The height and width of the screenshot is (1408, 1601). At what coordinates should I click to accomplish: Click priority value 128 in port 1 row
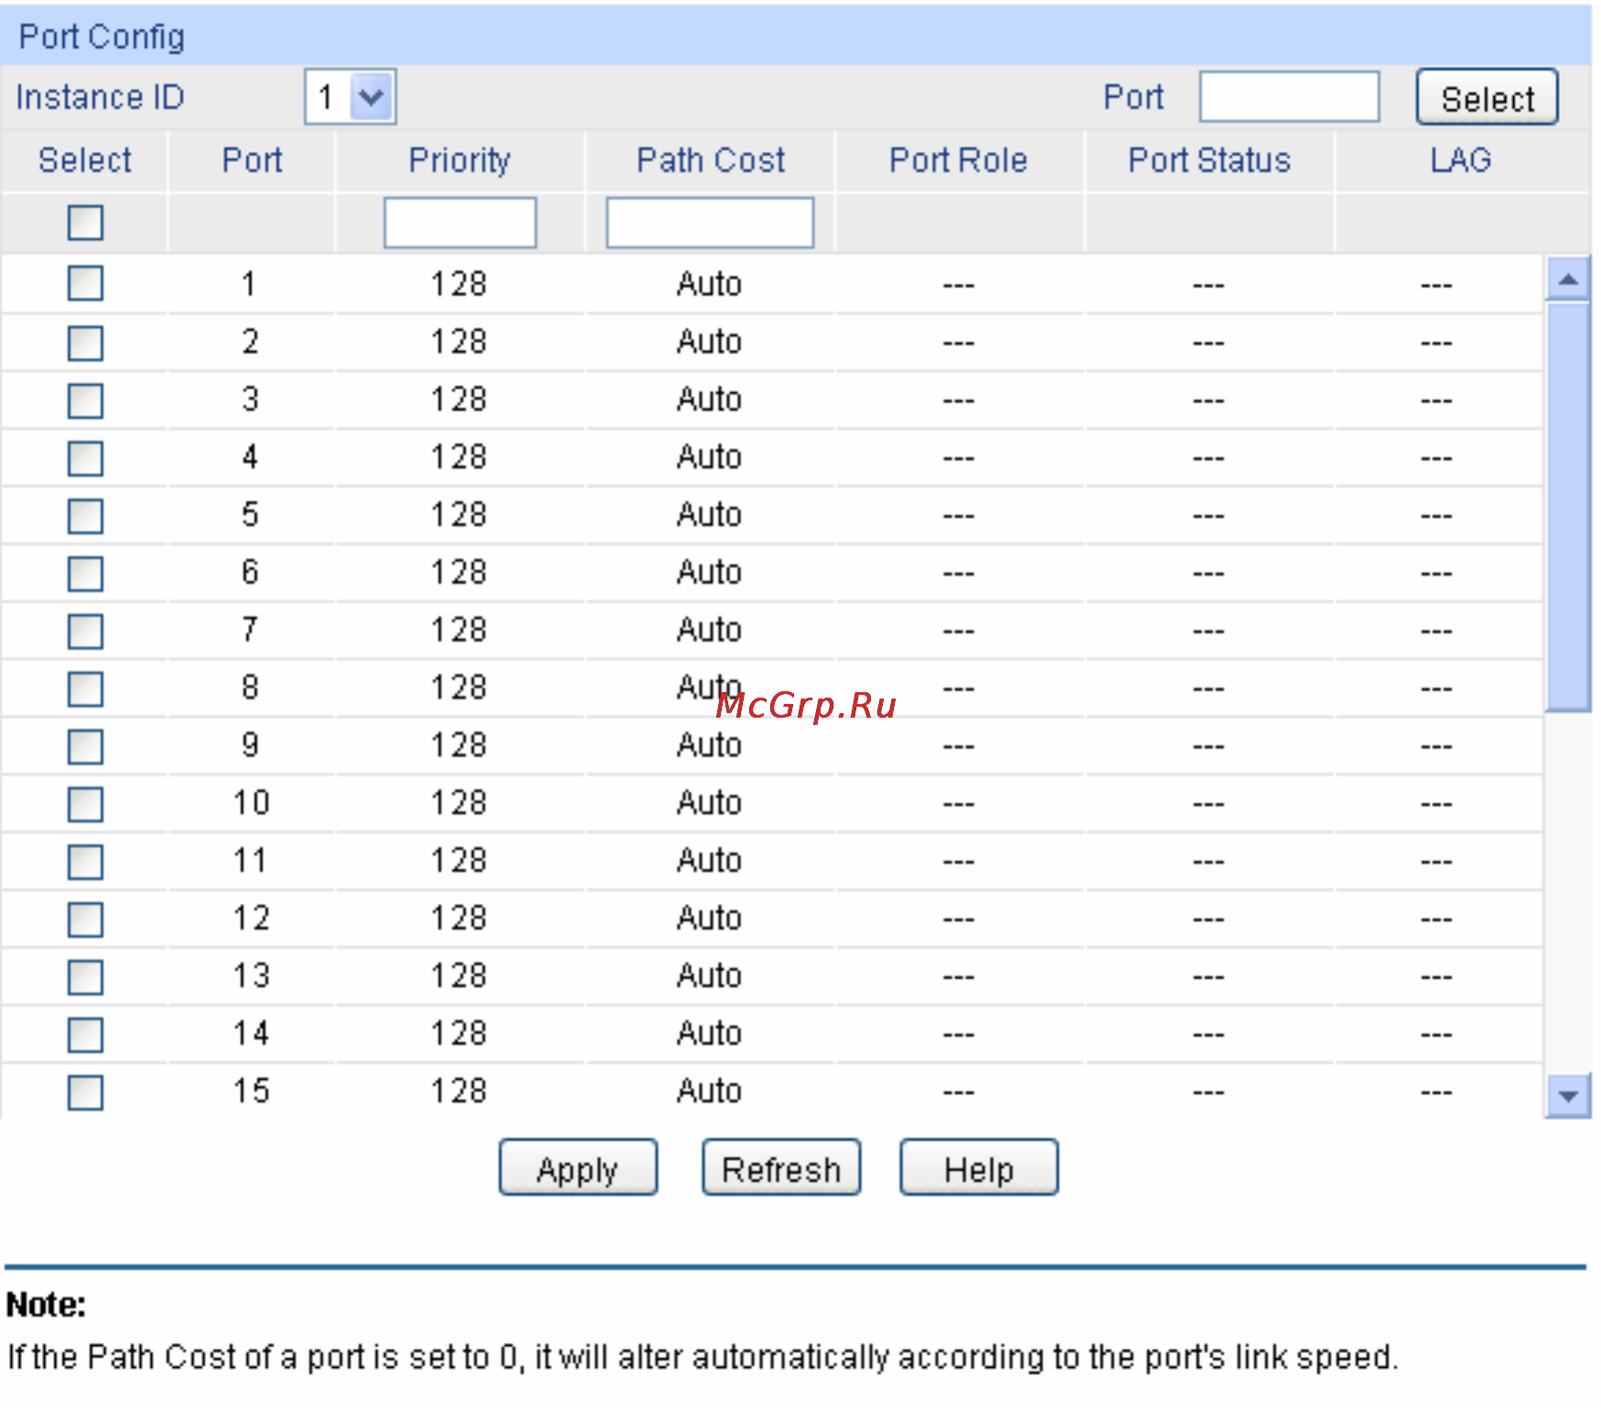click(459, 283)
